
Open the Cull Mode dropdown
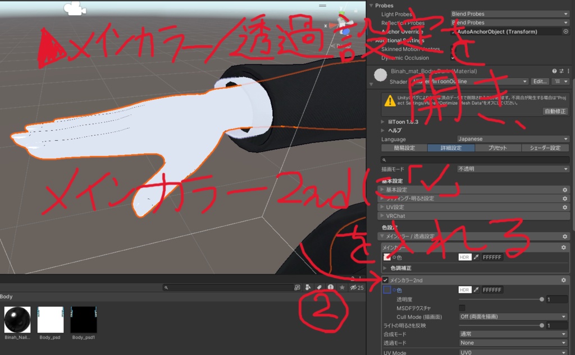[512, 316]
